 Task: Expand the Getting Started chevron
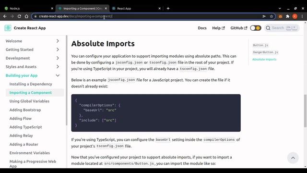(x=58, y=49)
